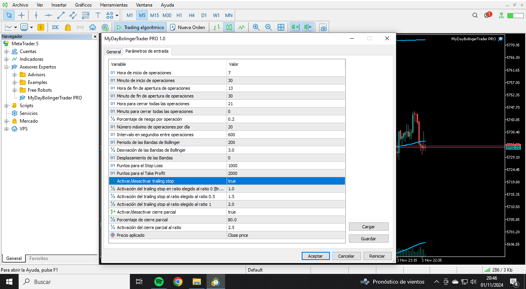
Task: Toggle chart auto-scroll to latest bar
Action: [x=295, y=27]
